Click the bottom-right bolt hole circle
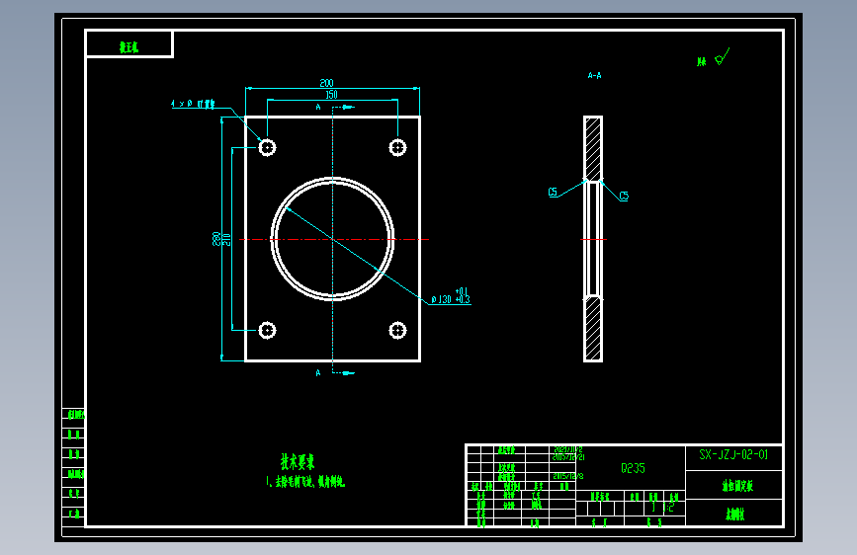 click(x=397, y=331)
